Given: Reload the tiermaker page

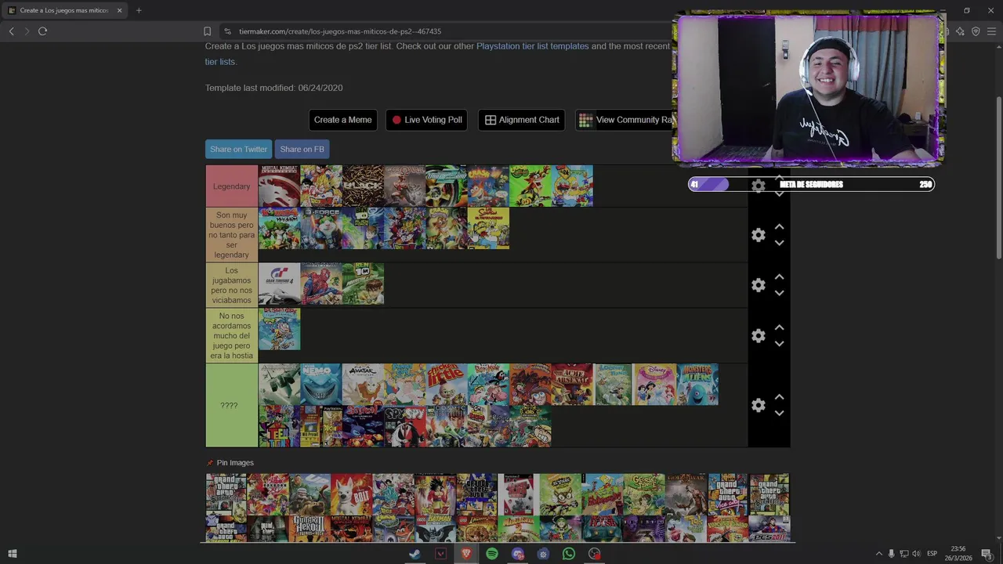Looking at the screenshot, I should pyautogui.click(x=42, y=31).
